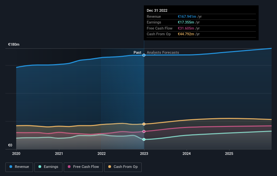The width and height of the screenshot is (277, 176).
Task: Toggle the Revenue legend series
Action: click(19, 167)
